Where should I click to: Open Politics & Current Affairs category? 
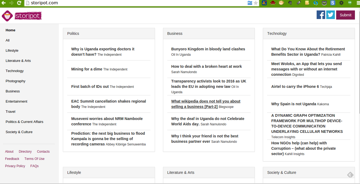24,122
